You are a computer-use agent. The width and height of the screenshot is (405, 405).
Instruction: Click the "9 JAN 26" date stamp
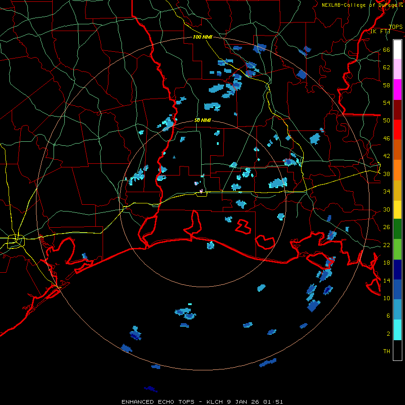243,402
